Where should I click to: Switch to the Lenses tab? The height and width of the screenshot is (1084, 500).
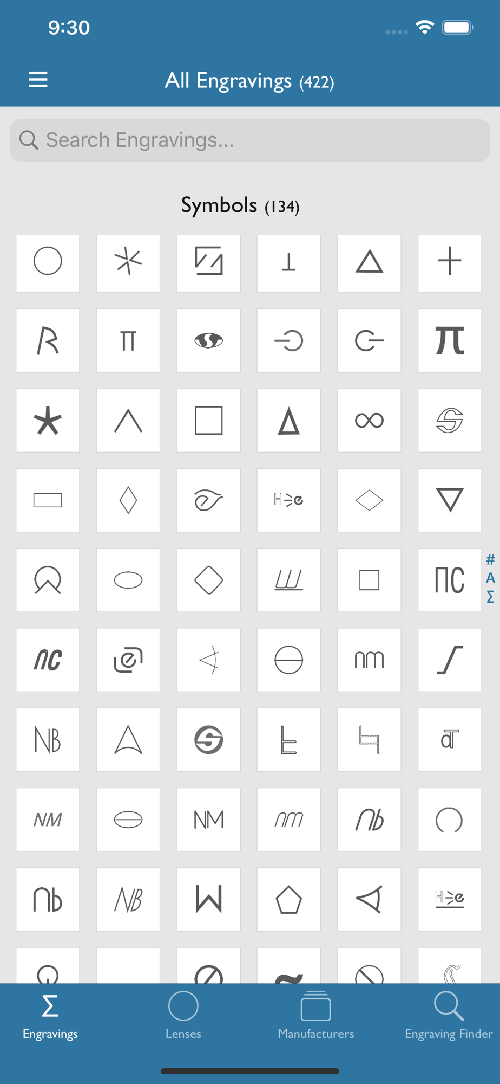(183, 1015)
